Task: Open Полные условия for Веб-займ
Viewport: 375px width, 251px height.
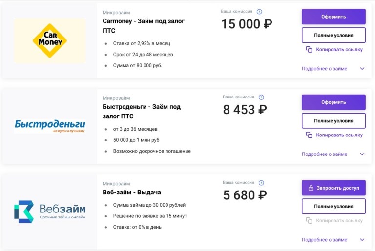Action: [333, 206]
